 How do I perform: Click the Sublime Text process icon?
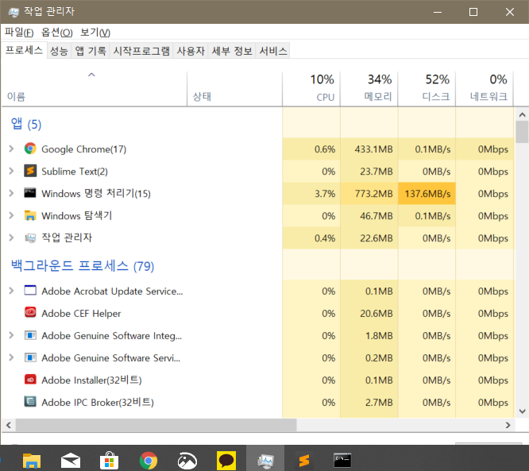pyautogui.click(x=30, y=171)
